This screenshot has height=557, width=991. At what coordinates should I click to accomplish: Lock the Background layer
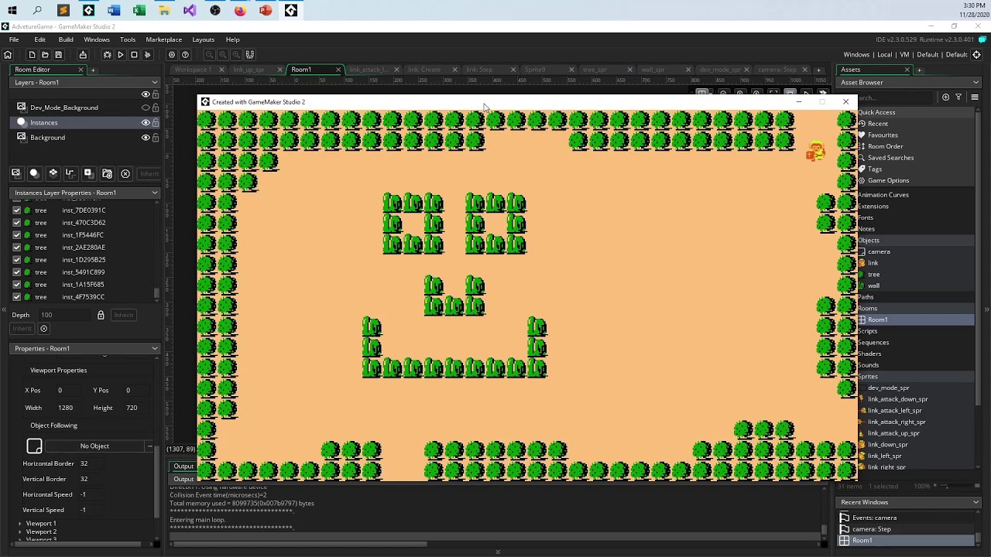pyautogui.click(x=156, y=137)
